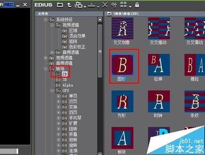Click the view mode grid icon

click(x=123, y=5)
